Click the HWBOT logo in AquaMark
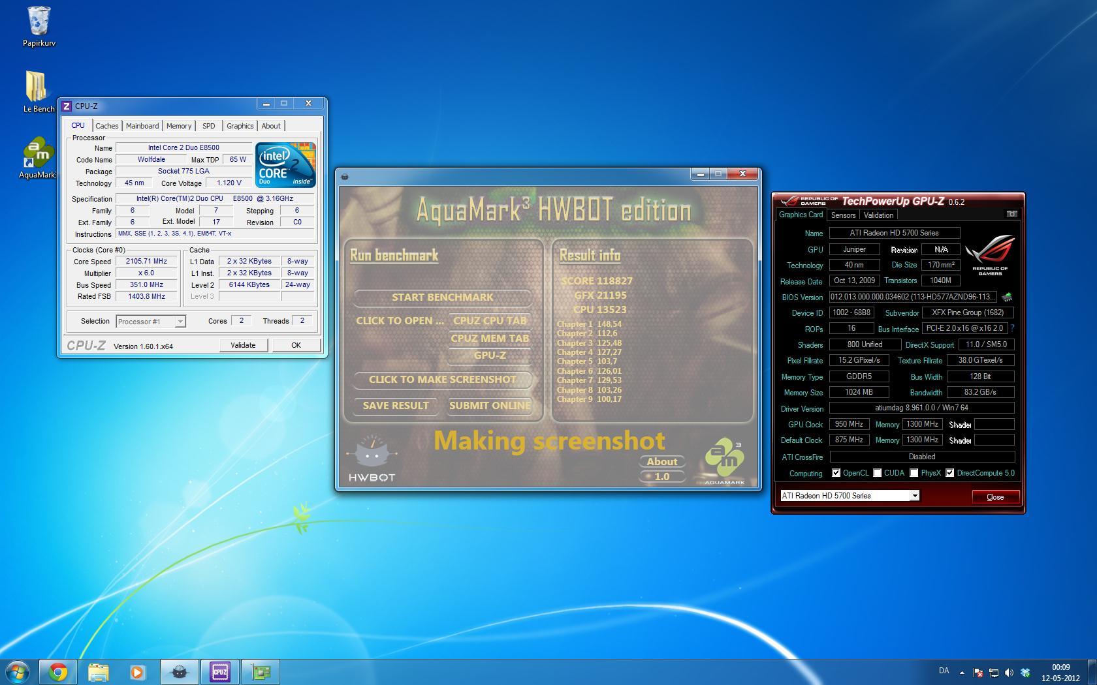Image resolution: width=1097 pixels, height=685 pixels. 372,459
